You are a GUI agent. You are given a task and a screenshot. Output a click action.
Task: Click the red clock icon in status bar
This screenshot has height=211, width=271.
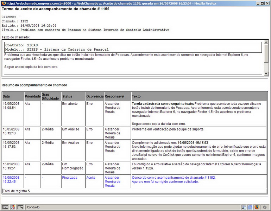point(13,207)
